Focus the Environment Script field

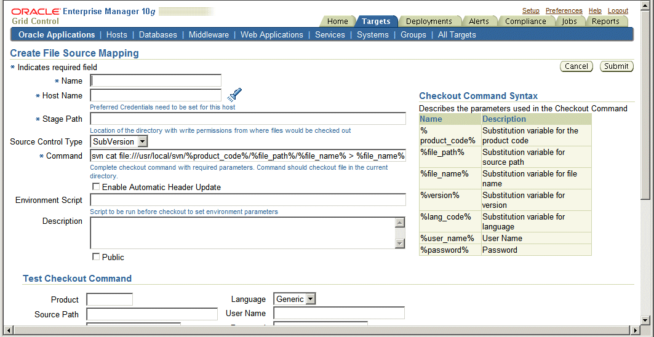click(x=248, y=200)
